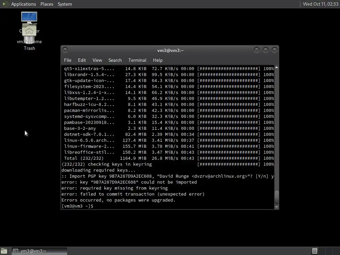Click 'error: failed to commit transaction' line
This screenshot has height=255, width=340.
point(133,194)
